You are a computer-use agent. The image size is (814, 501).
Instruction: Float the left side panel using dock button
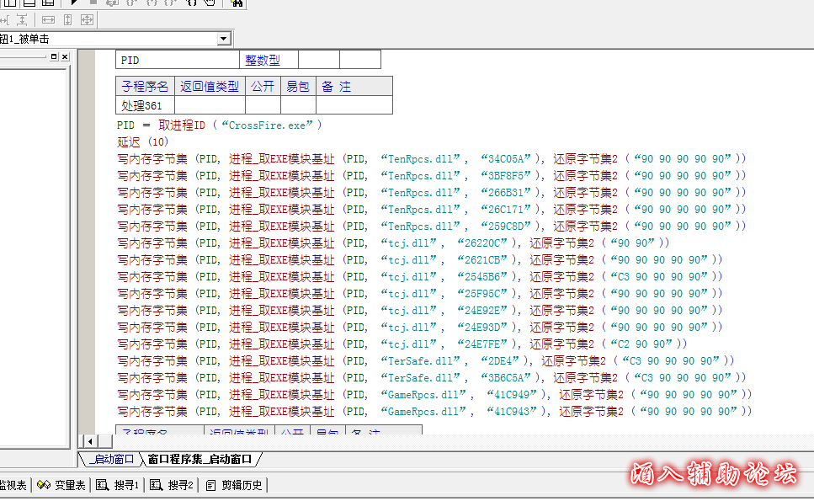54,56
